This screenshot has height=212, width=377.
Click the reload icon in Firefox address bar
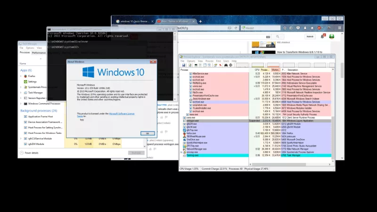coord(236,28)
